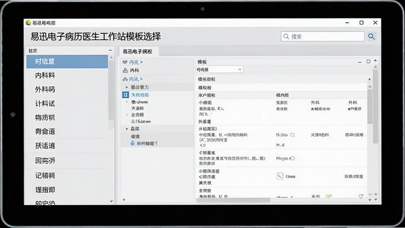Maximize the application window
The height and width of the screenshot is (228, 405).
pyautogui.click(x=361, y=23)
